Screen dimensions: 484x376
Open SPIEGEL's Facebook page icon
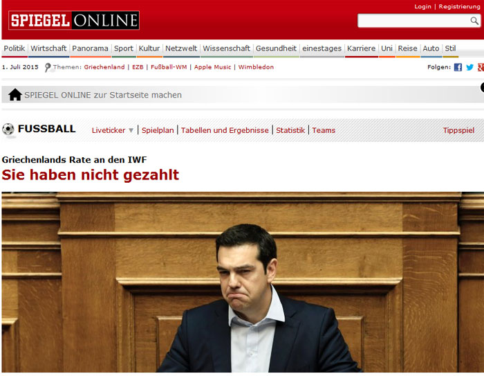tap(458, 67)
